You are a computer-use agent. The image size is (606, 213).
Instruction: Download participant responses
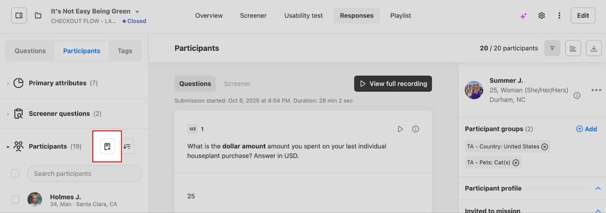(594, 48)
